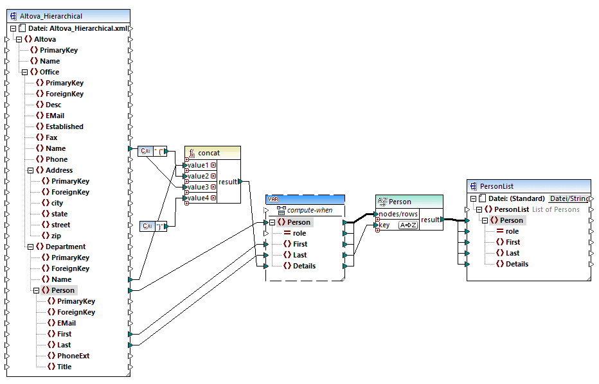Viewport: 599px width, 384px height.
Task: Collapse the Office node in Altova_Hierarchical
Action: (x=24, y=72)
